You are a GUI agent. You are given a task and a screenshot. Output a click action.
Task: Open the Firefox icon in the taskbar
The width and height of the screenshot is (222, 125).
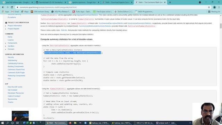pyautogui.click(x=70, y=123)
